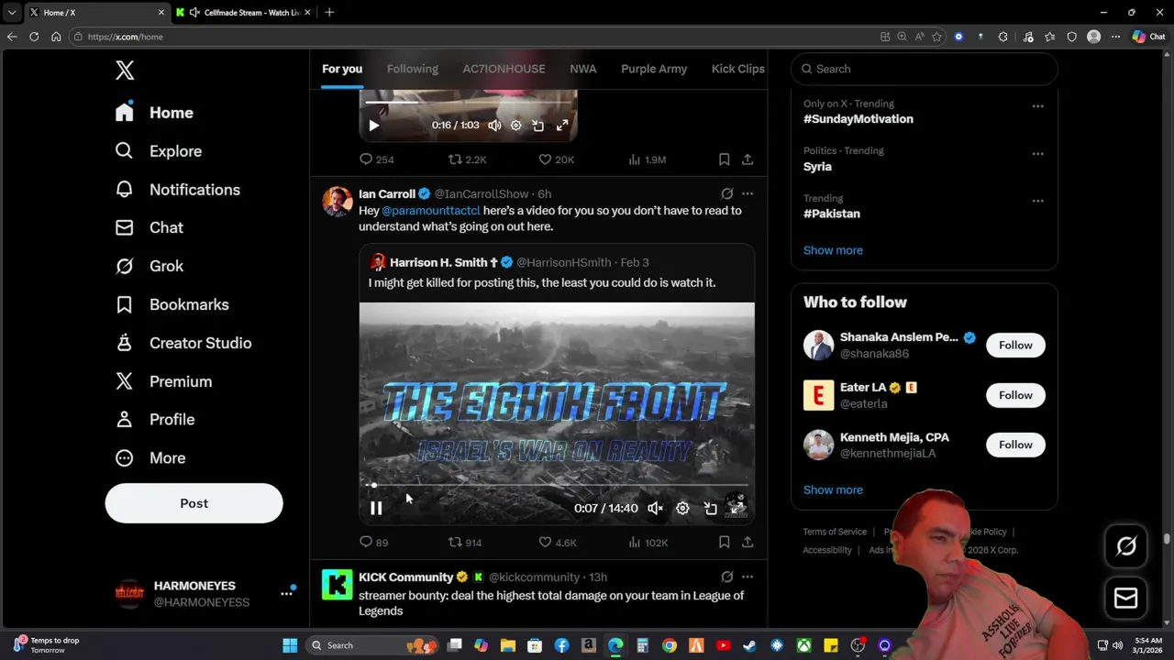
Task: Open Grok icon on KICK Community post
Action: click(x=727, y=577)
